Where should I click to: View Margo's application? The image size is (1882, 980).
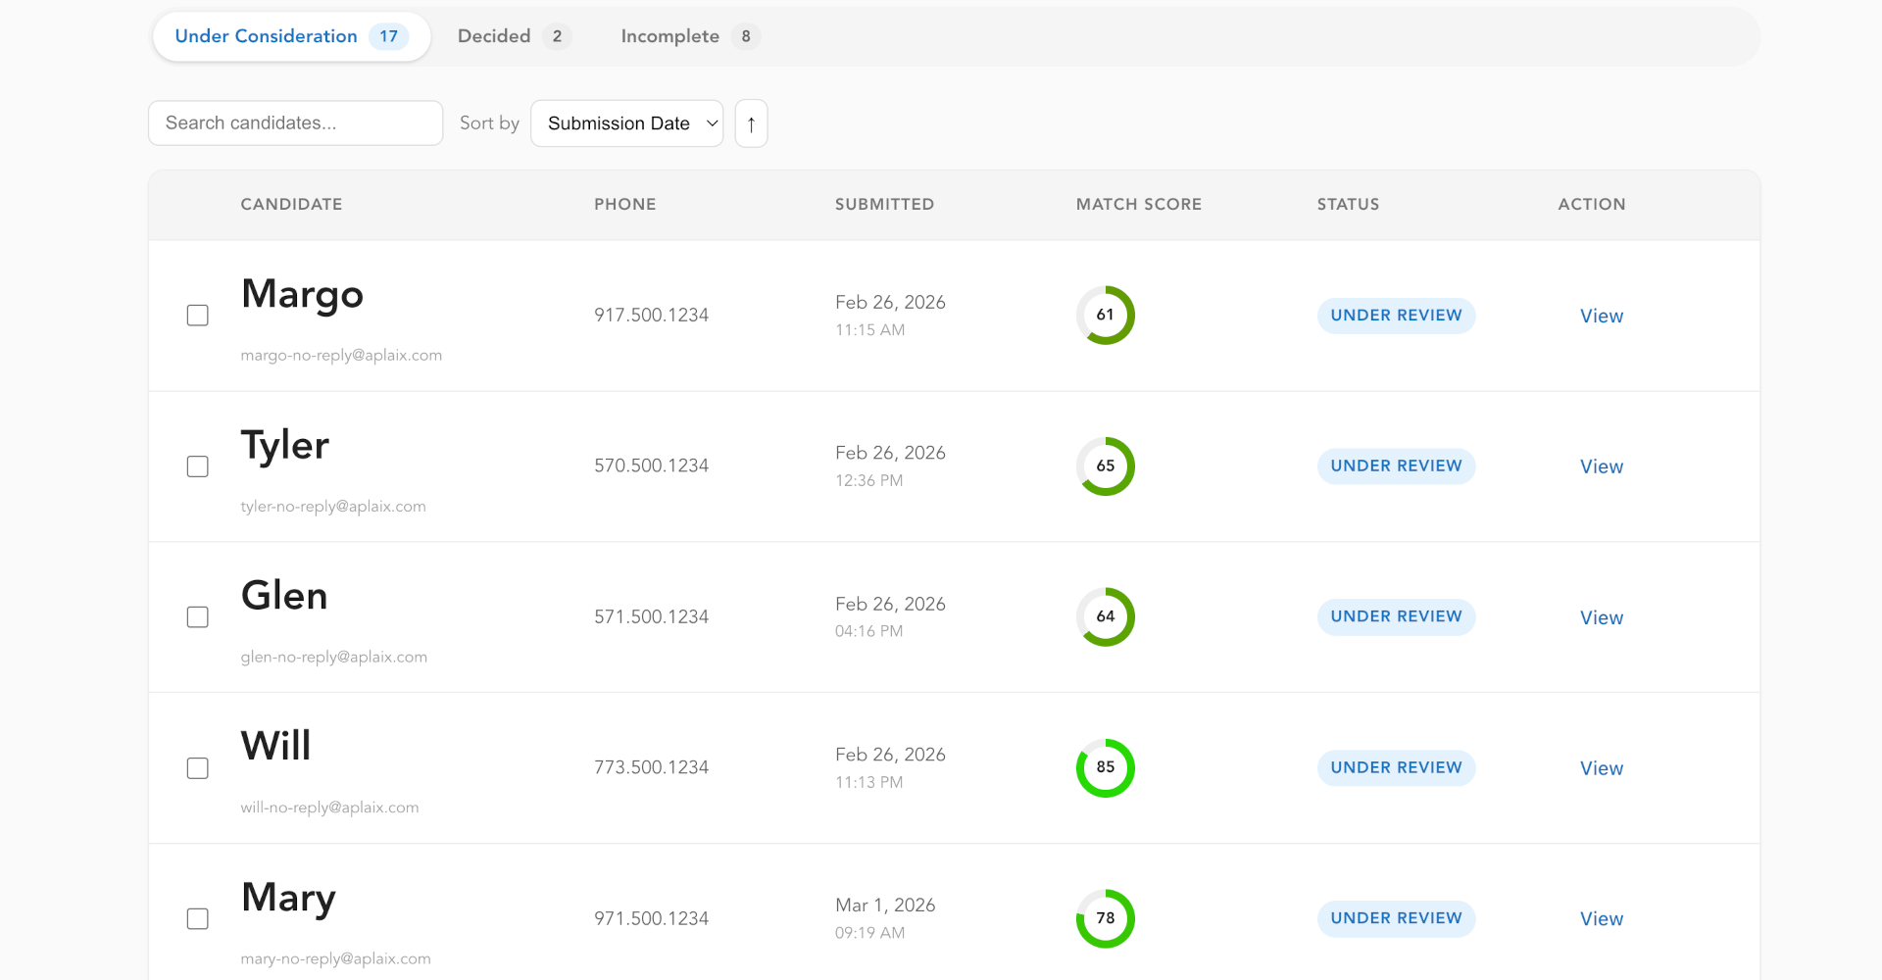pos(1602,316)
